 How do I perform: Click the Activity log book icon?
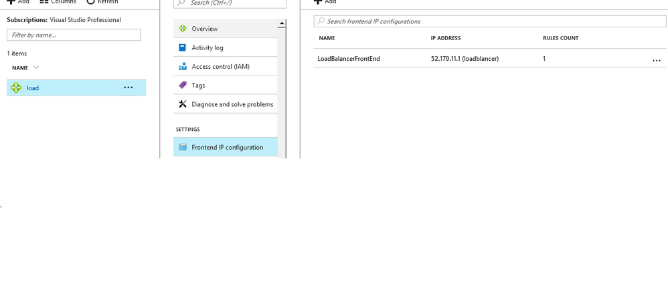click(x=183, y=47)
